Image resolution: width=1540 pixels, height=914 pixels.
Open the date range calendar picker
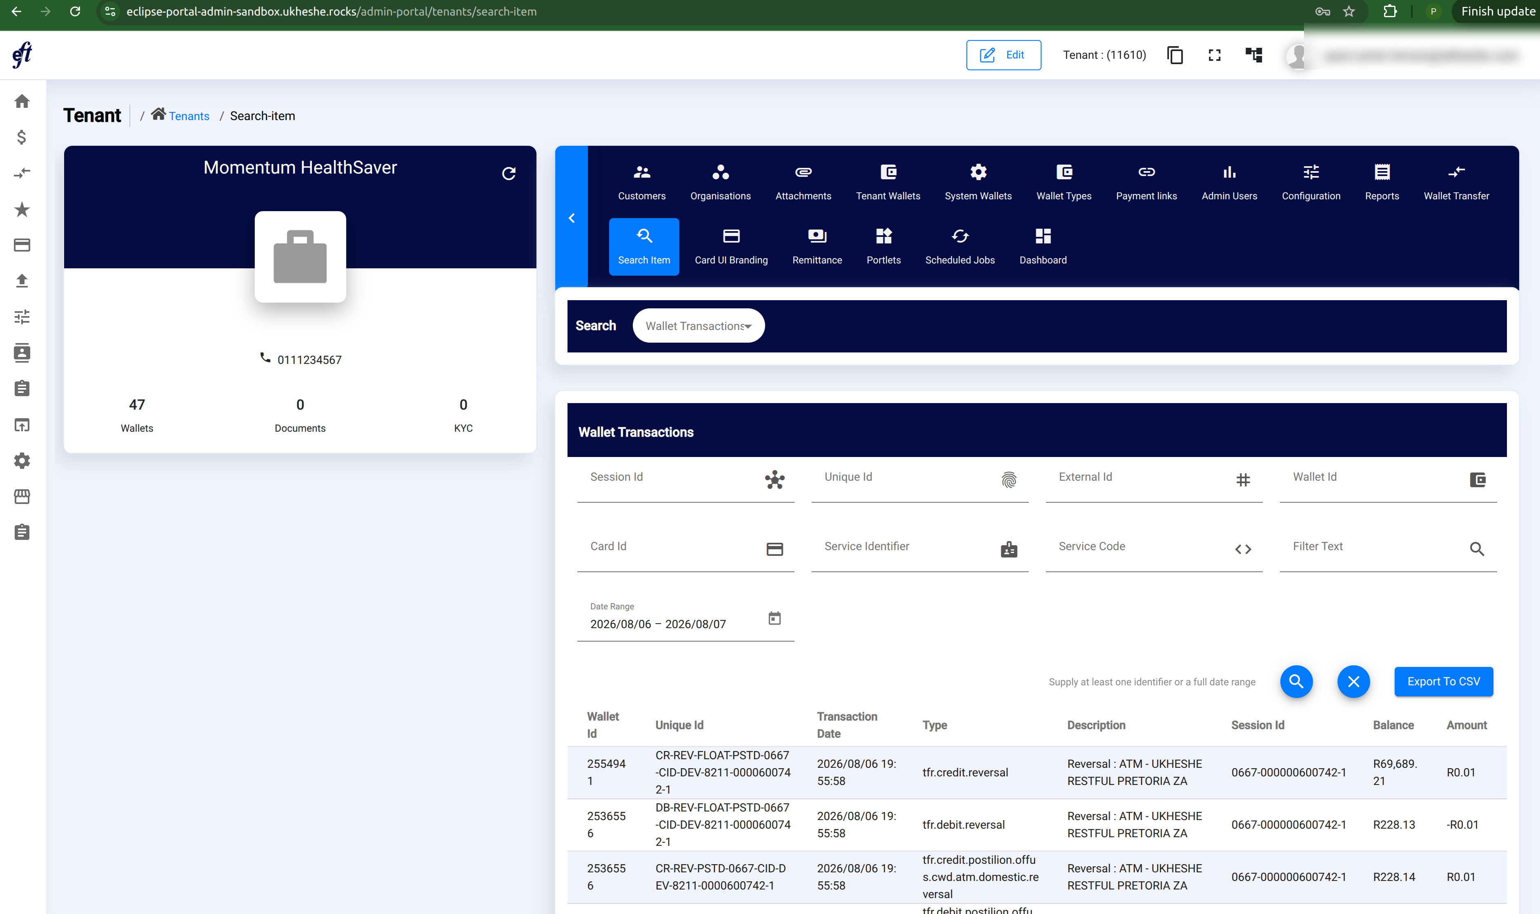(774, 618)
